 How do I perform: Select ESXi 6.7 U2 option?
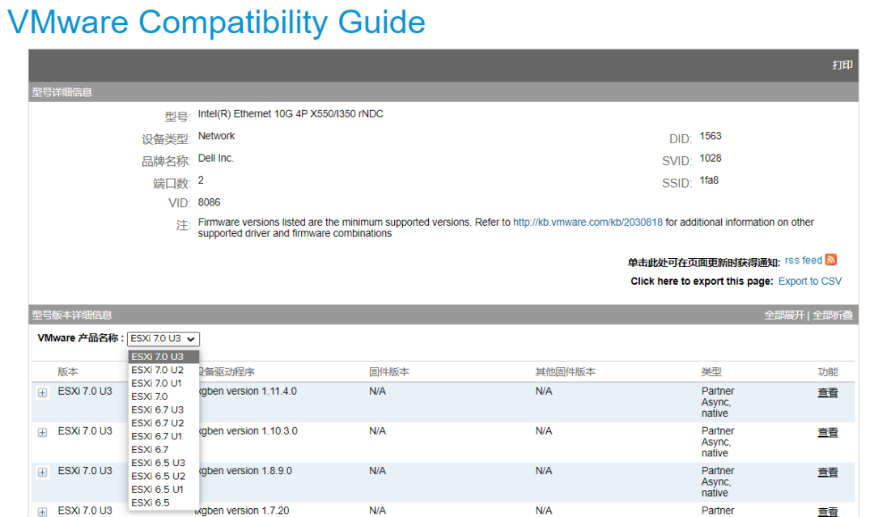pyautogui.click(x=163, y=423)
